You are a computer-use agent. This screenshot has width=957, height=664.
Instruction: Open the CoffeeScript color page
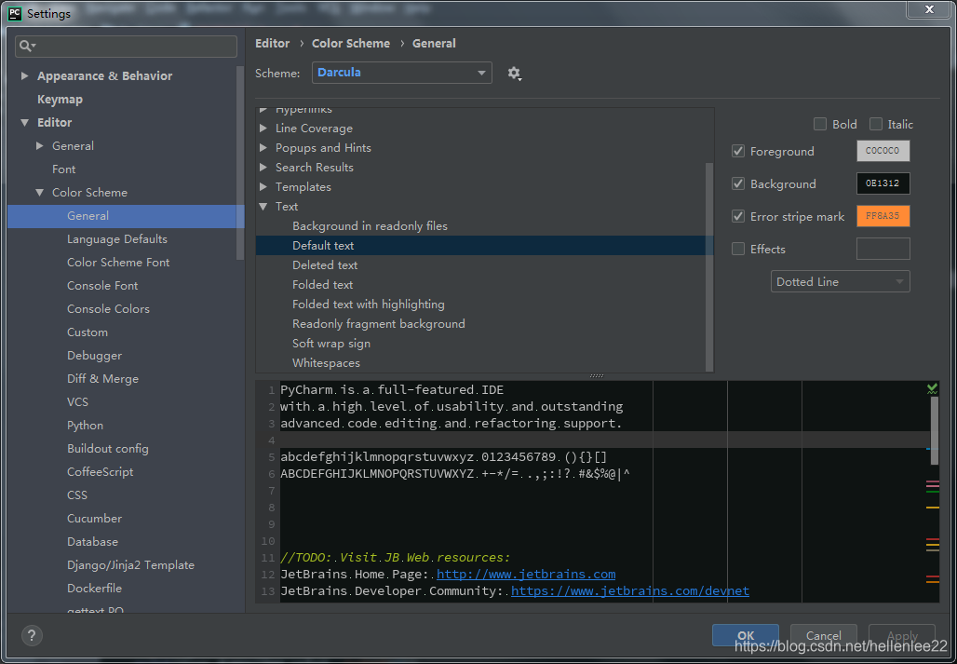tap(101, 472)
